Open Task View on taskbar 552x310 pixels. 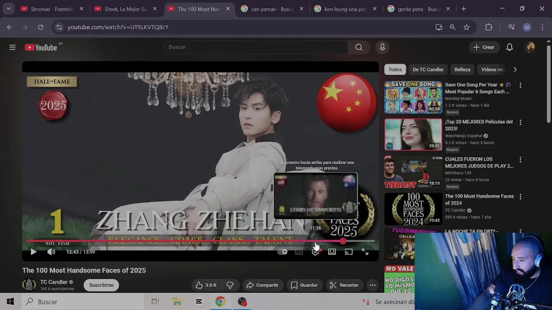click(155, 302)
